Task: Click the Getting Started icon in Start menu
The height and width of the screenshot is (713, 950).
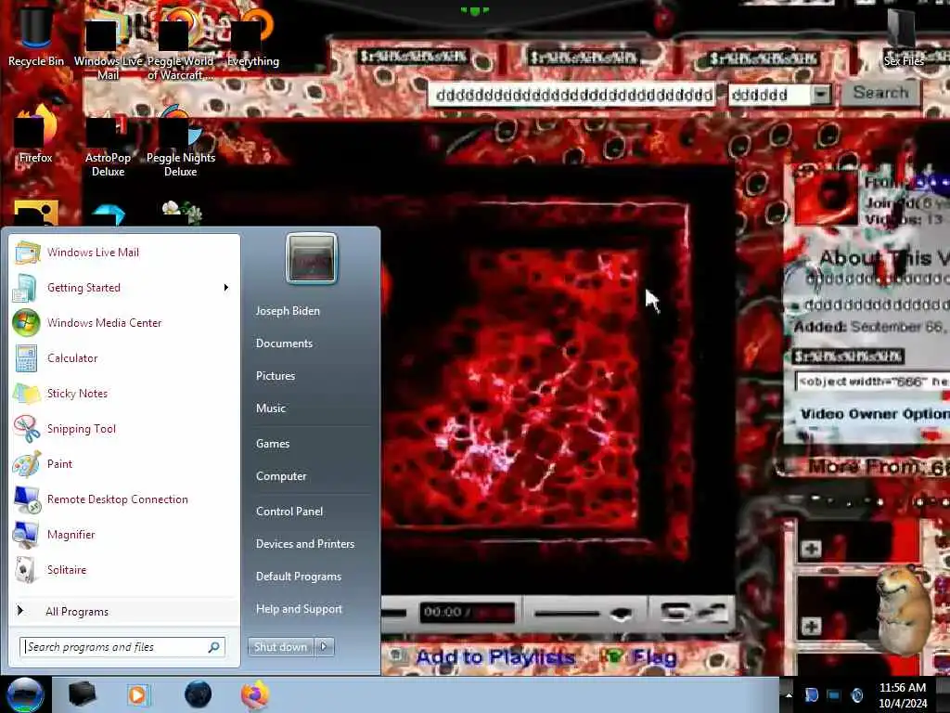Action: point(25,288)
